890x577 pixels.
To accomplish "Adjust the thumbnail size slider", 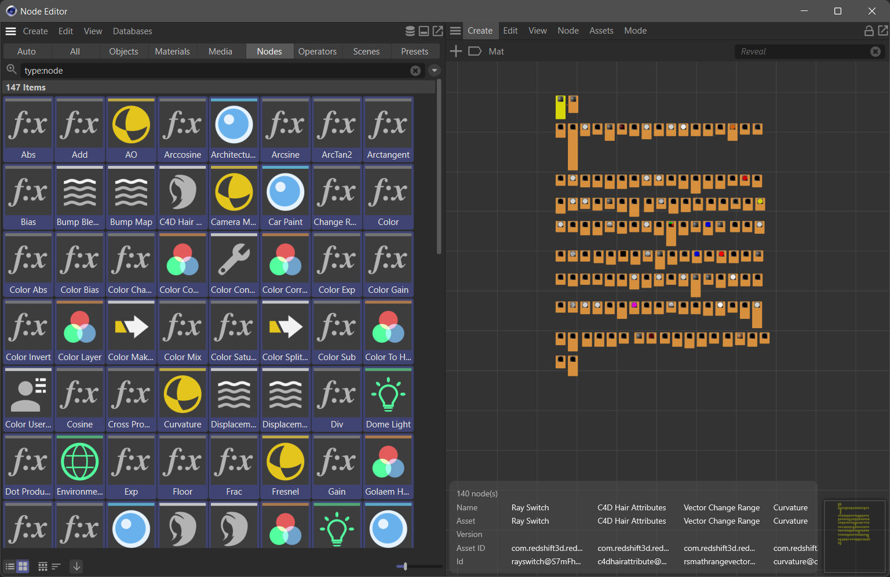I will tap(405, 566).
